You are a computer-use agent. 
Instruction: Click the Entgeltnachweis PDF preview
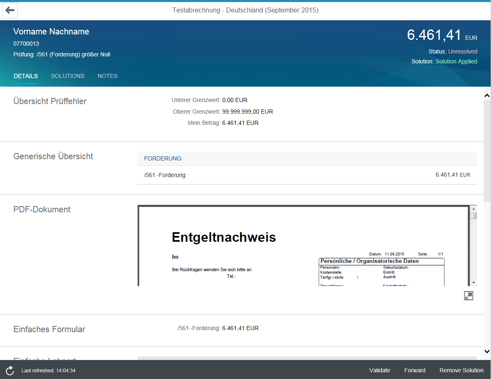(x=303, y=246)
